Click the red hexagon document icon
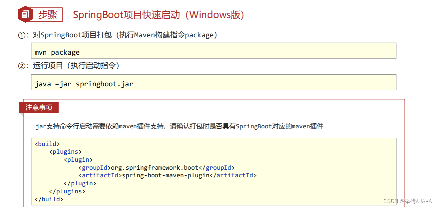The height and width of the screenshot is (207, 437). coord(26,14)
